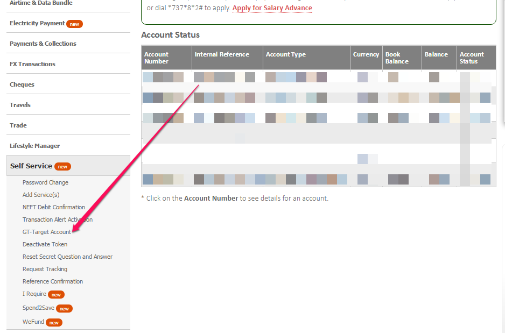Open the Deactivate Token option
This screenshot has height=333, width=505.
pyautogui.click(x=46, y=244)
